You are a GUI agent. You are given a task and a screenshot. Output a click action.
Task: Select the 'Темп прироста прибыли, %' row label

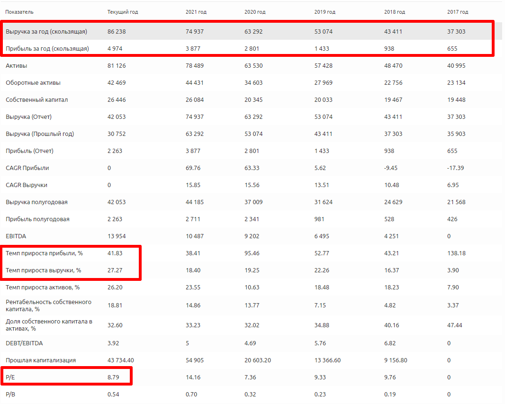44,253
